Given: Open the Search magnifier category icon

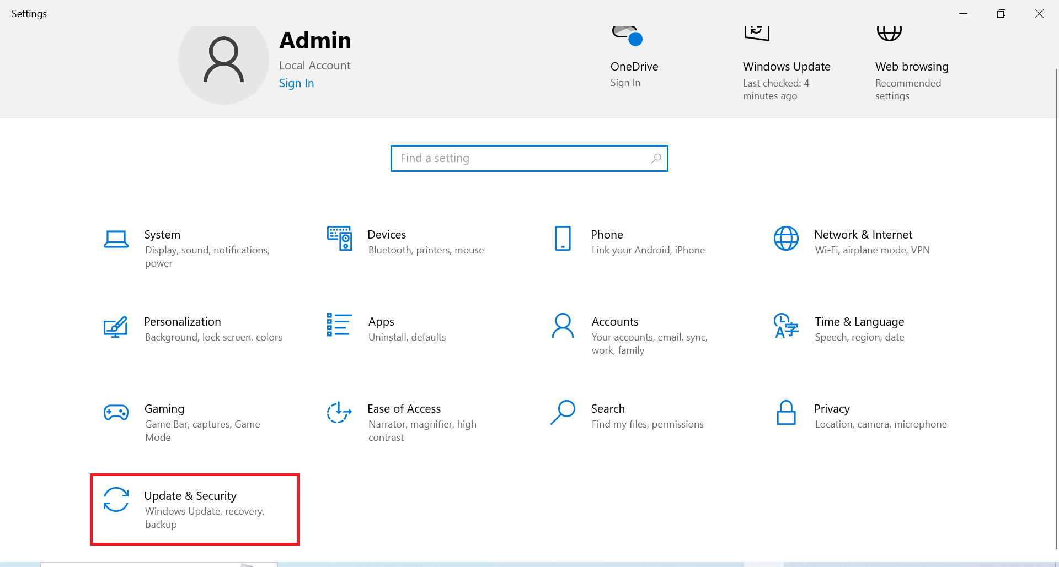Looking at the screenshot, I should pos(563,412).
